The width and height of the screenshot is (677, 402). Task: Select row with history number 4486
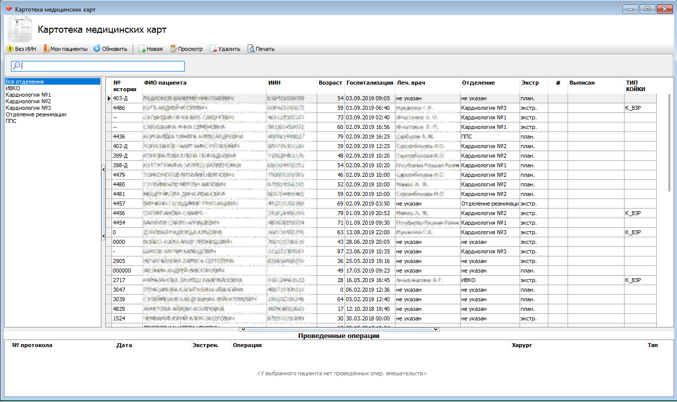tap(381, 108)
